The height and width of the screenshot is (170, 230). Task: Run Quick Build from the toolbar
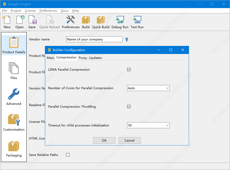click(x=101, y=22)
